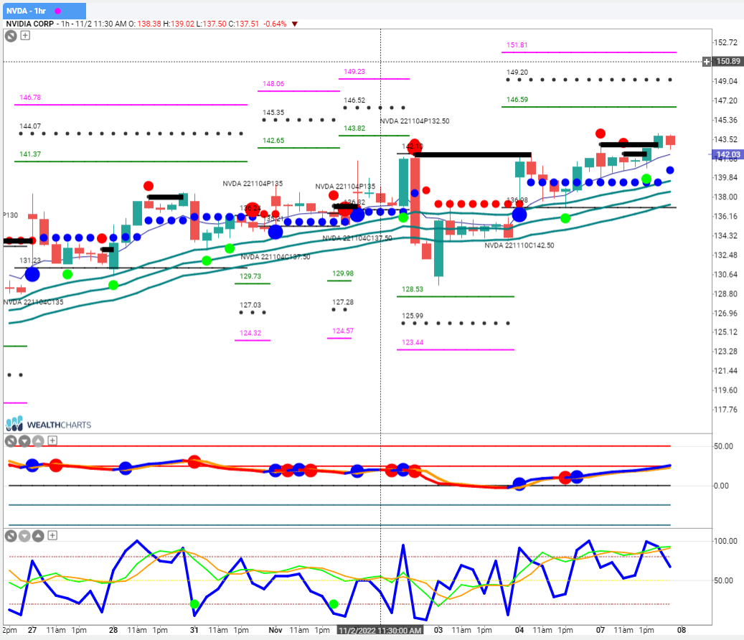Image resolution: width=744 pixels, height=640 pixels.
Task: Click plus button beside 150.89 price marker
Action: pos(707,61)
